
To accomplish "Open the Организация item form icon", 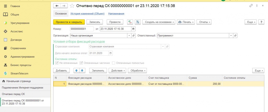I will (133, 36).
